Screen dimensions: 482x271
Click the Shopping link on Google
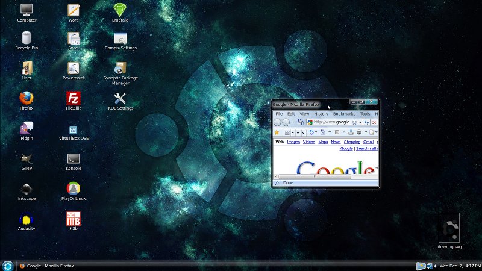tap(352, 142)
